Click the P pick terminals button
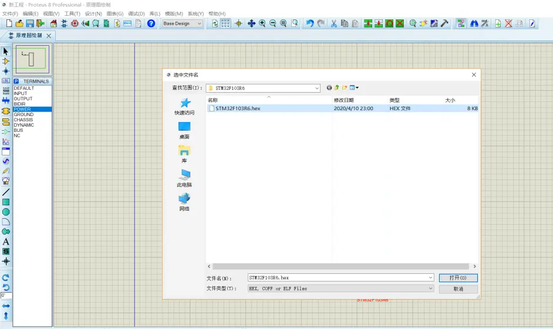553x329 pixels. click(x=16, y=81)
